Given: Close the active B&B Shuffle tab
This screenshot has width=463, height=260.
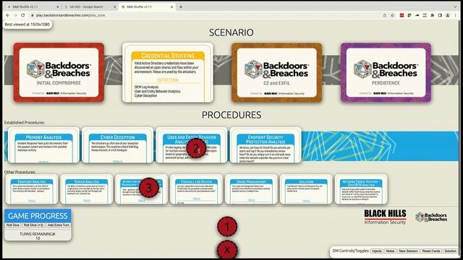Looking at the screenshot, I should tap(172, 6).
